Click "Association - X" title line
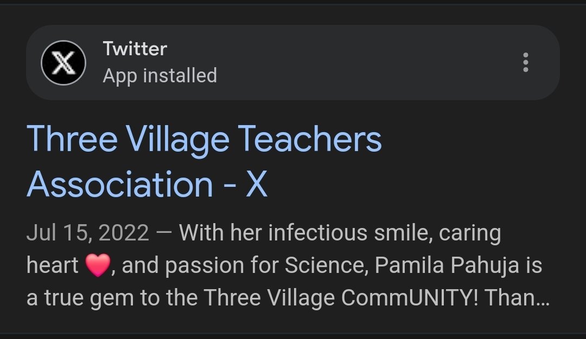The width and height of the screenshot is (586, 339). click(x=147, y=183)
